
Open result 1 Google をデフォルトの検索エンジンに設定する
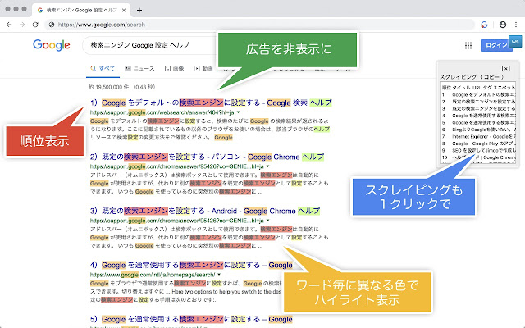[x=211, y=102]
